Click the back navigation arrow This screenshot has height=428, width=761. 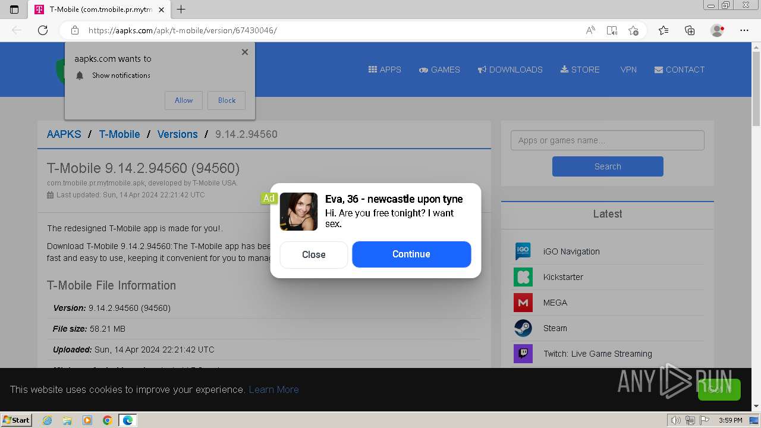(17, 30)
